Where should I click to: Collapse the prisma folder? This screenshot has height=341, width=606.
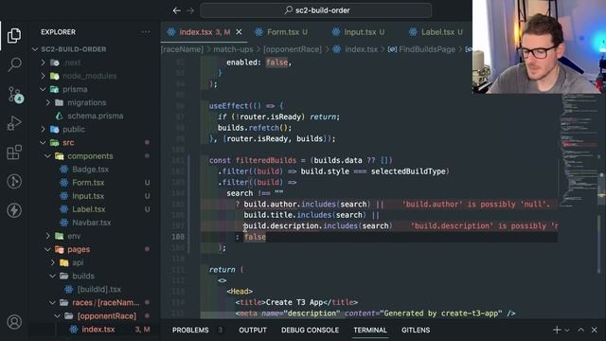[x=75, y=89]
